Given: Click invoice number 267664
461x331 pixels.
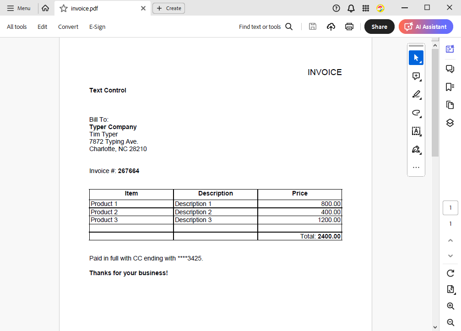Looking at the screenshot, I should (129, 171).
